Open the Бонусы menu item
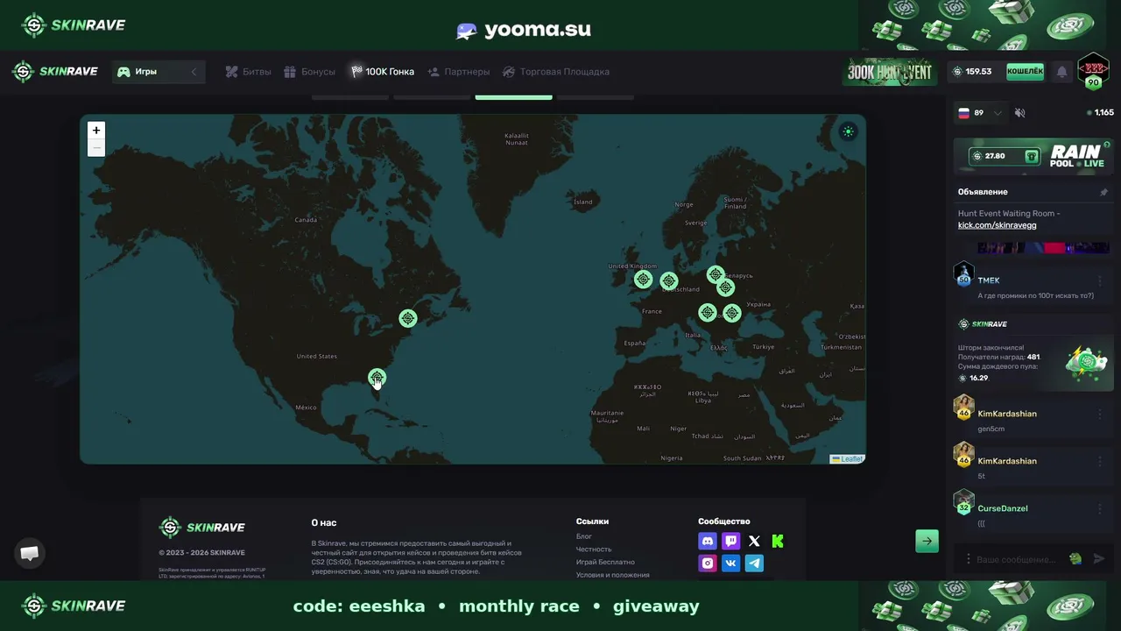 point(309,72)
